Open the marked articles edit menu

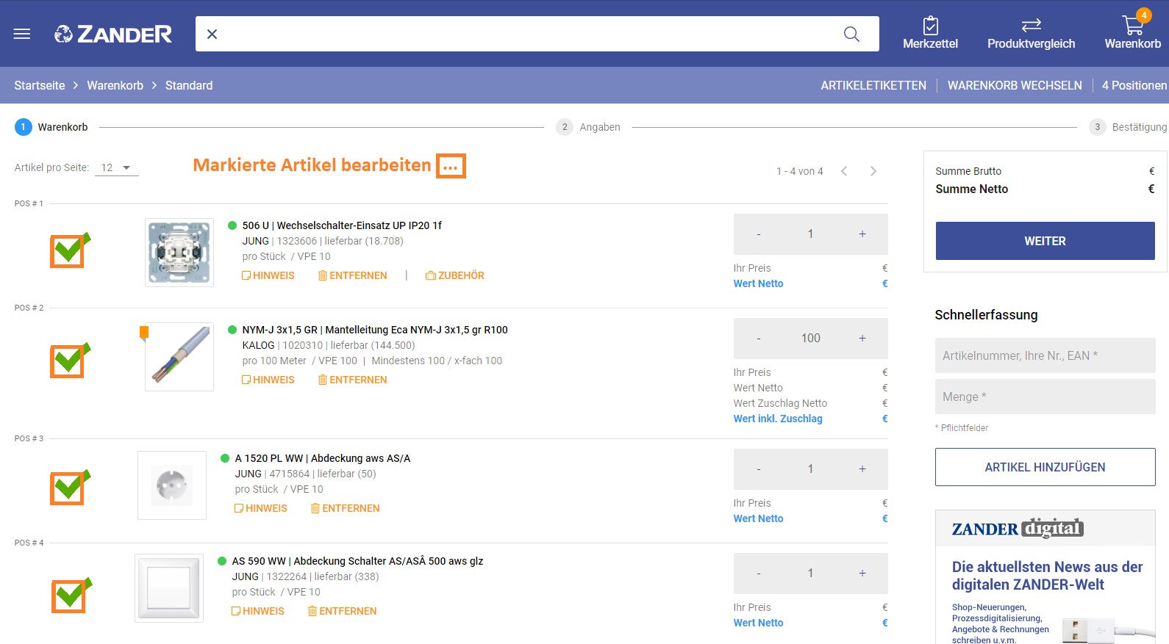[451, 166]
